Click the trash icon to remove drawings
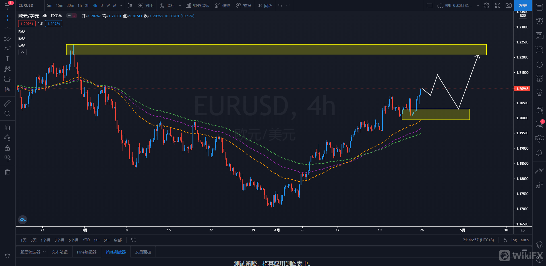 (x=7, y=172)
